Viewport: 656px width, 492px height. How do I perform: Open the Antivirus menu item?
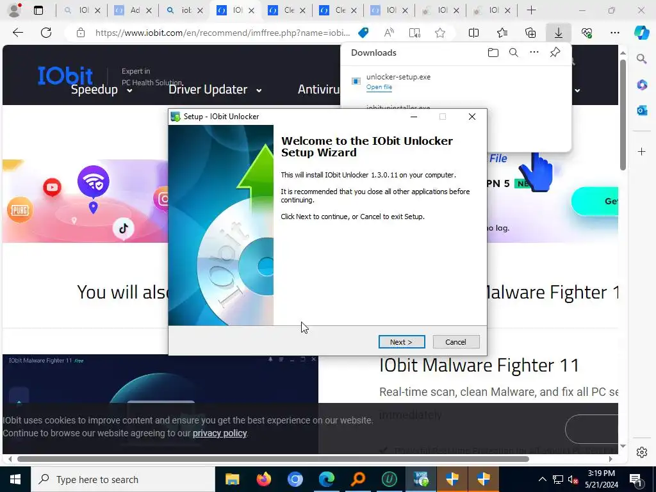coord(319,90)
